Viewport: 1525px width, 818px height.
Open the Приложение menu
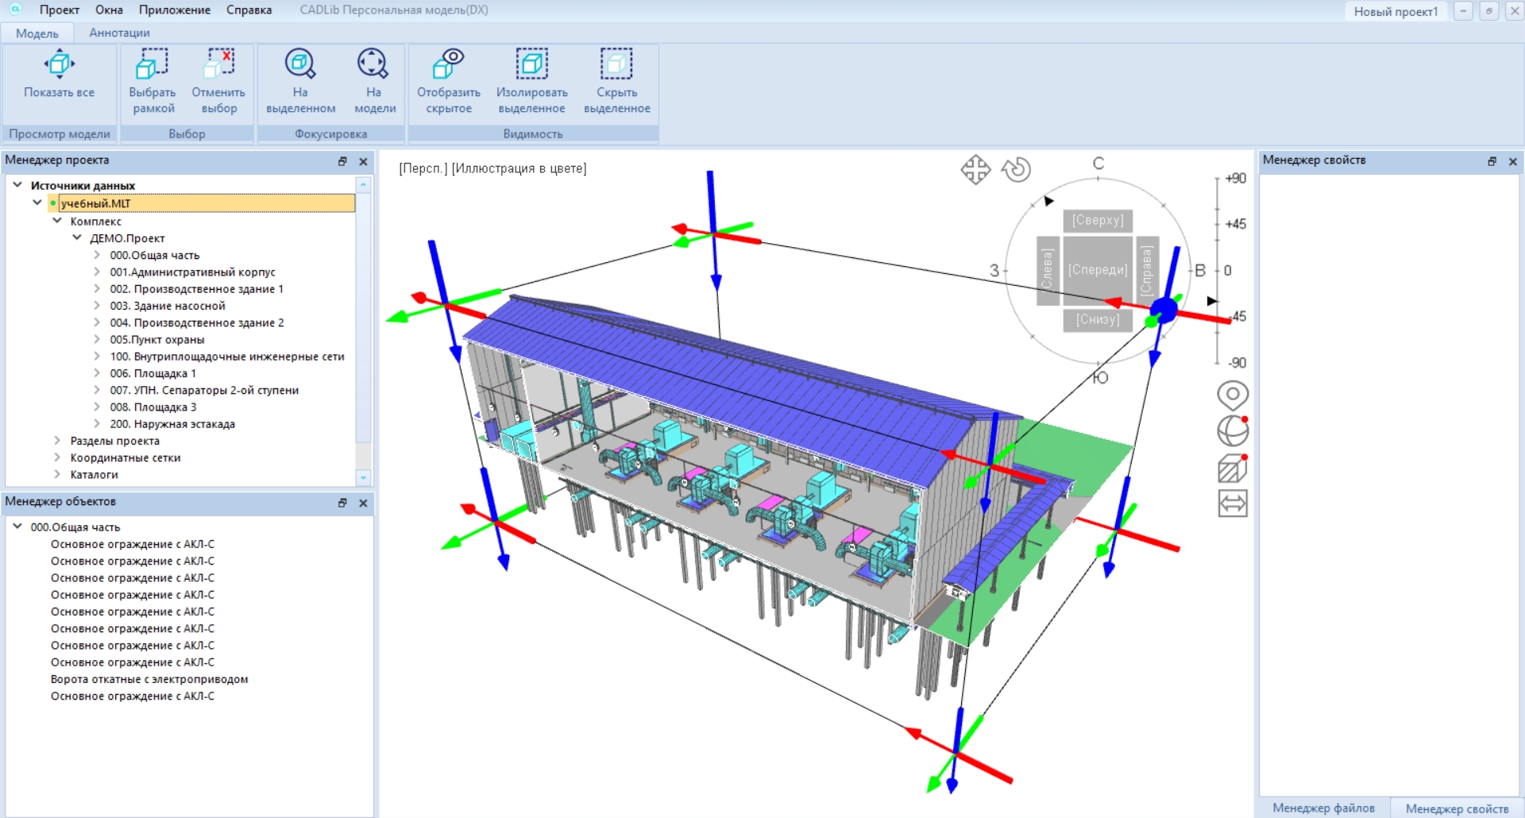(174, 10)
